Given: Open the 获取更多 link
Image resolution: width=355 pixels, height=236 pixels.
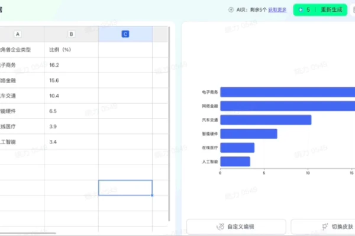Looking at the screenshot, I should [277, 9].
